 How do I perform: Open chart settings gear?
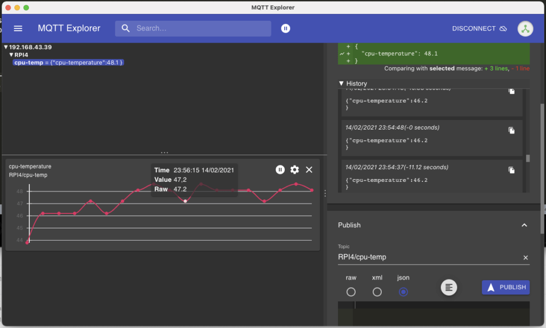click(294, 170)
